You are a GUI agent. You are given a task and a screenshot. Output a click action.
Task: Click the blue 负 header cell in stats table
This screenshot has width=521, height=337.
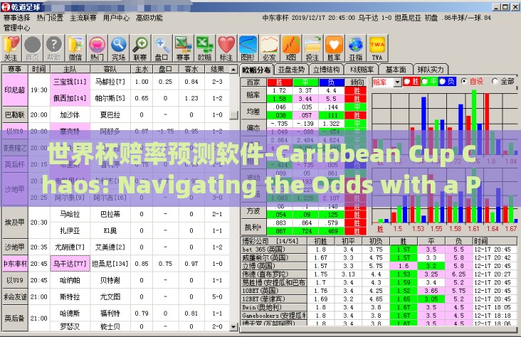[331, 82]
